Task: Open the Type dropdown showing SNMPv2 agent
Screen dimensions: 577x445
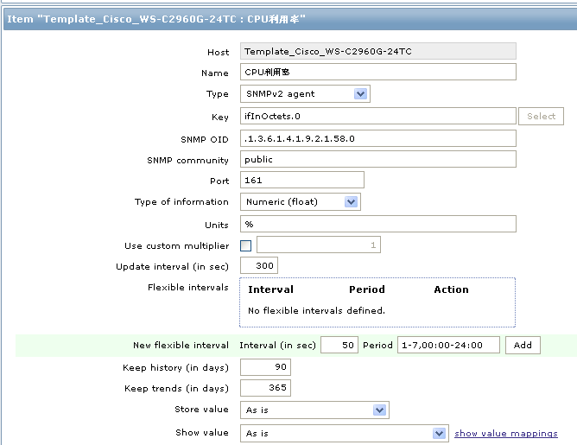Action: point(305,94)
